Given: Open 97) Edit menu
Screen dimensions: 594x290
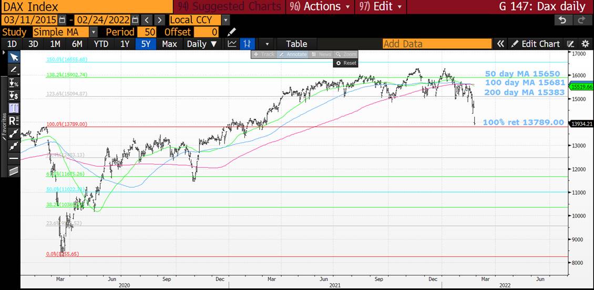Looking at the screenshot, I should coord(381,6).
